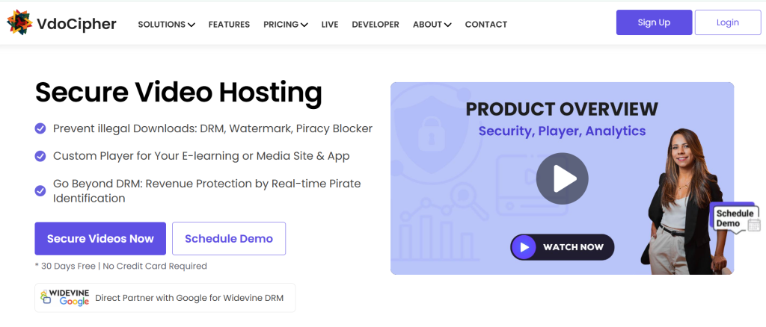Click the play icon in Watch Now pill
This screenshot has height=327, width=766.
(x=524, y=247)
